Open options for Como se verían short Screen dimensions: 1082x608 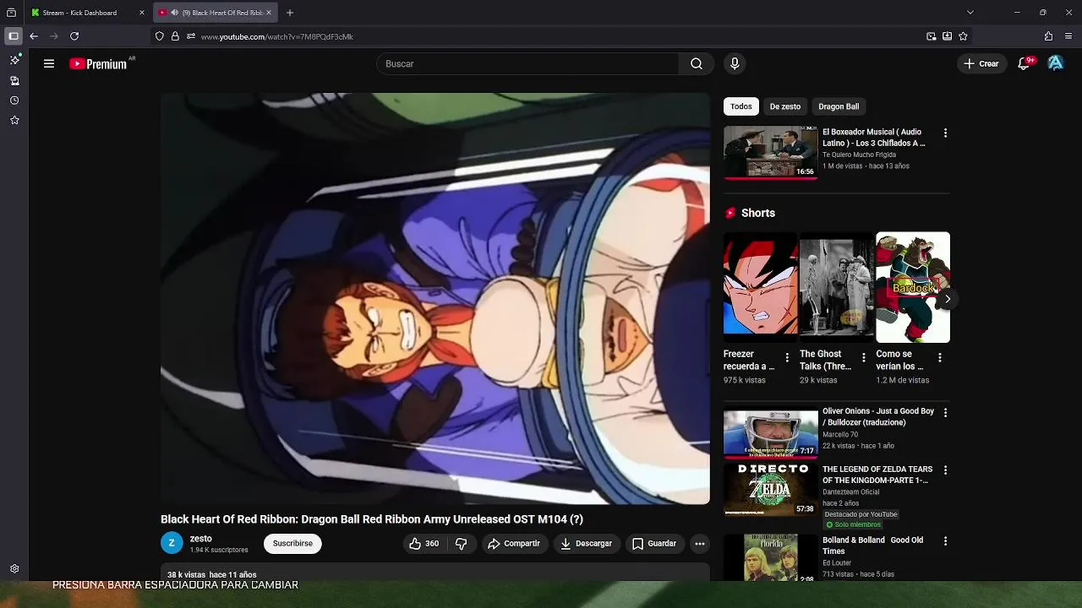939,358
